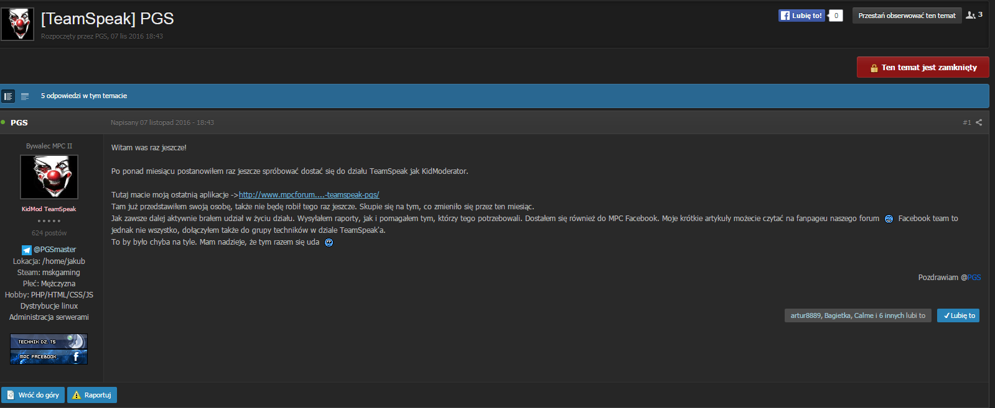995x408 pixels.
Task: Click the blue 'Lubię to' post button
Action: 958,315
